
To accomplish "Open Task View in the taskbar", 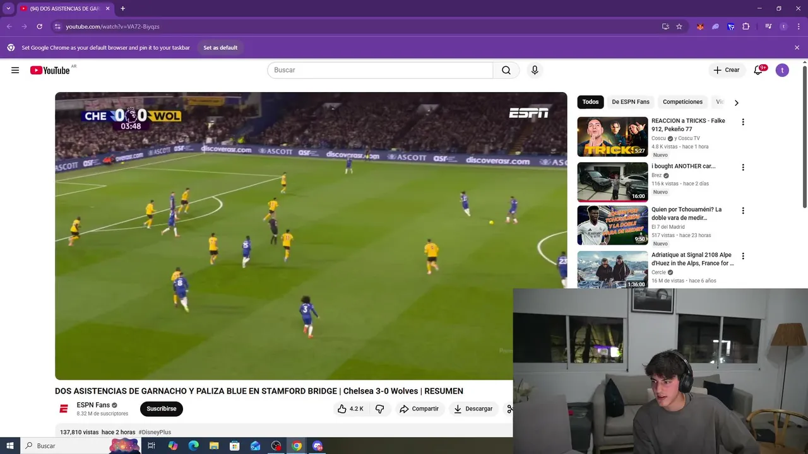I will (x=151, y=446).
